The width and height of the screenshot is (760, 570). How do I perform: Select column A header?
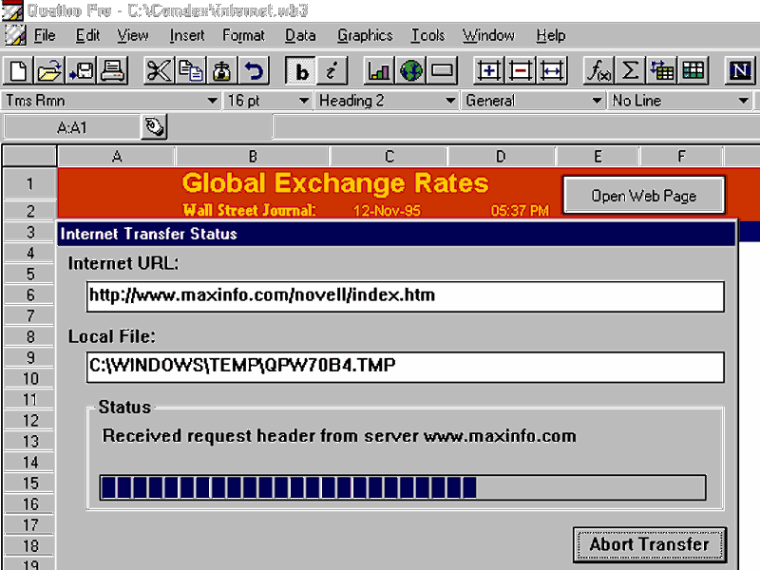[116, 157]
